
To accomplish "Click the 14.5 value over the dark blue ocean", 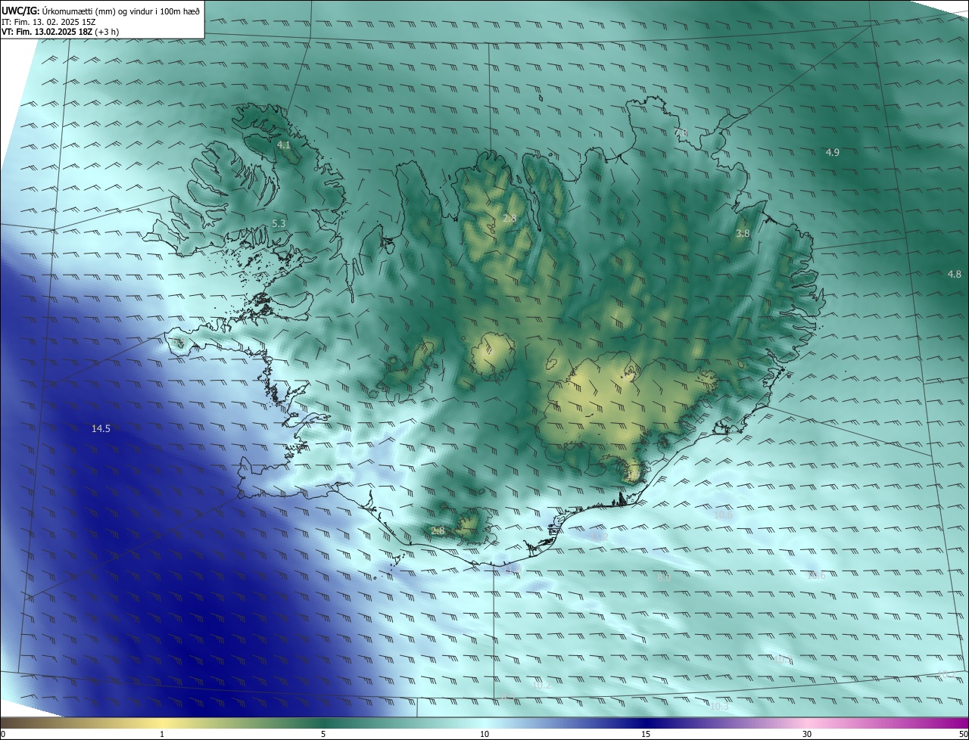I will pos(101,429).
